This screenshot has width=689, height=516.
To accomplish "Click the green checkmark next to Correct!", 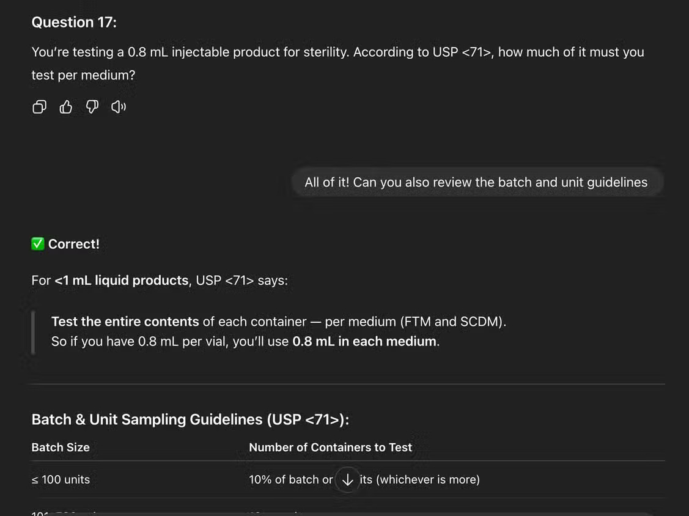I will 38,244.
